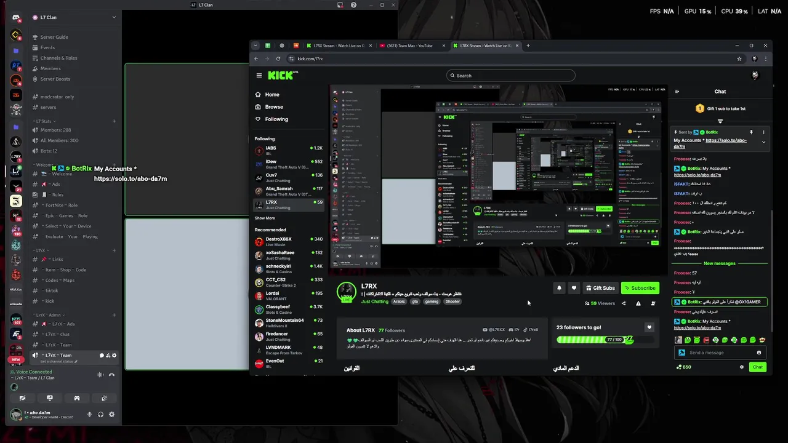Send message with green Chat button
Screen dimensions: 788x443
(x=758, y=367)
